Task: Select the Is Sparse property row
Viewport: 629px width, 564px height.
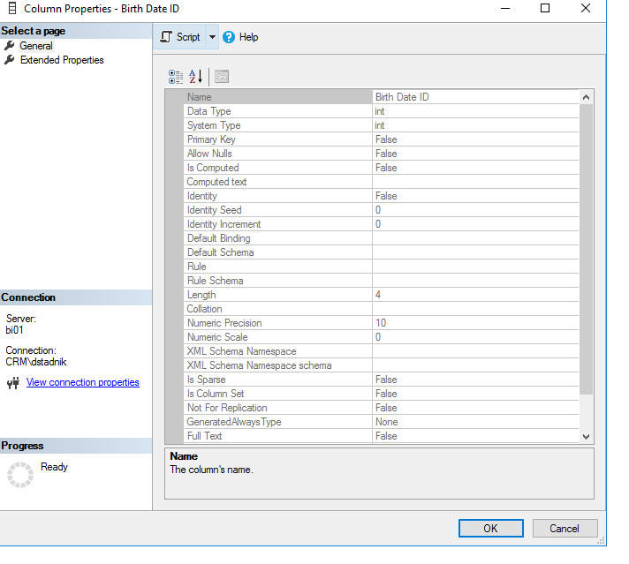Action: 381,380
